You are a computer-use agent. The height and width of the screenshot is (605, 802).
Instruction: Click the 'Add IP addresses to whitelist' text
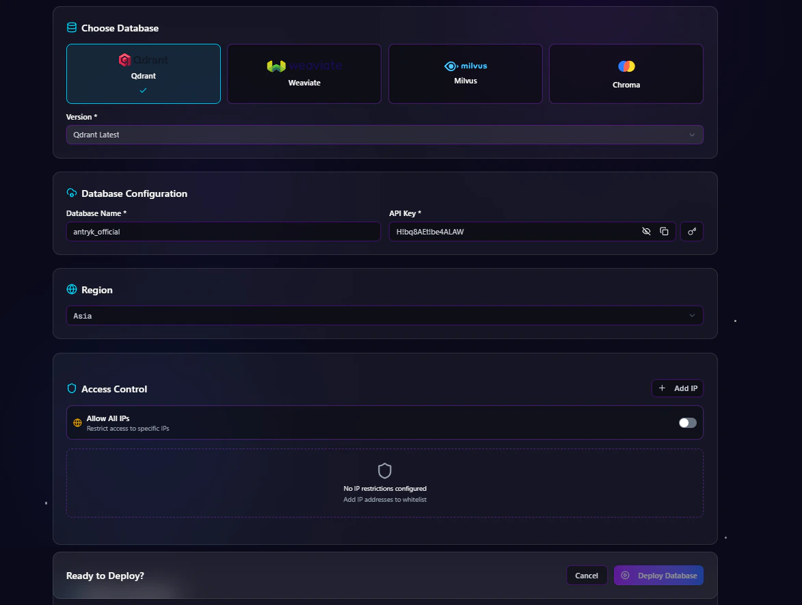(x=385, y=500)
